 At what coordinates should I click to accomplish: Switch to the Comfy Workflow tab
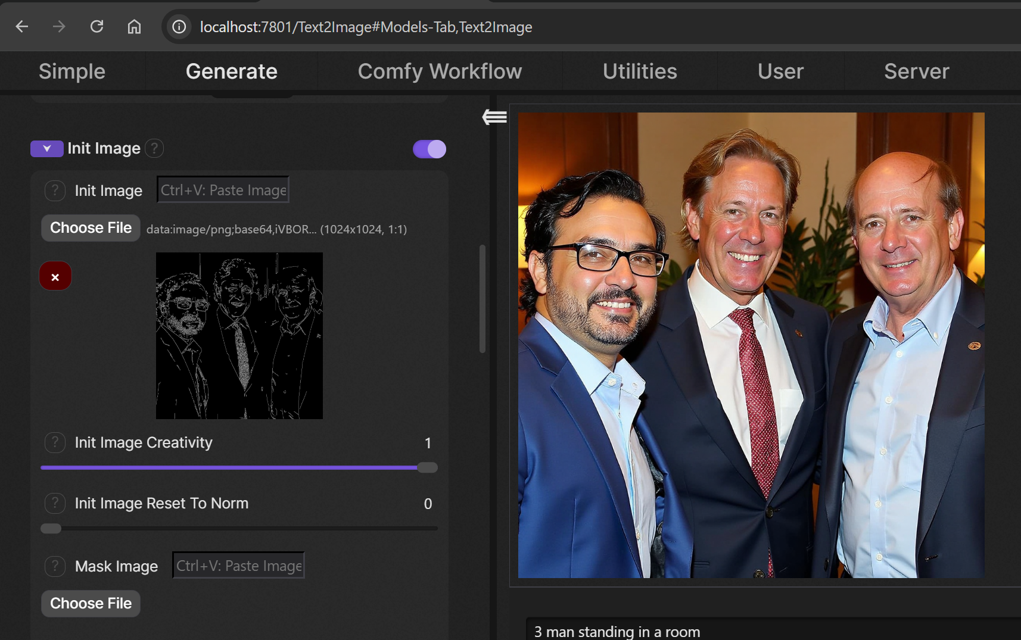pyautogui.click(x=440, y=71)
